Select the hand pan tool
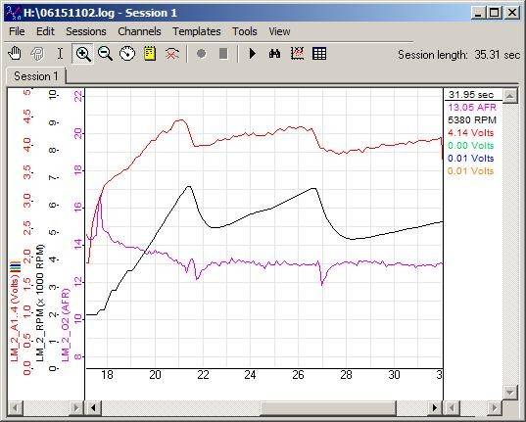Screen dimensions: 526x422 [15, 54]
